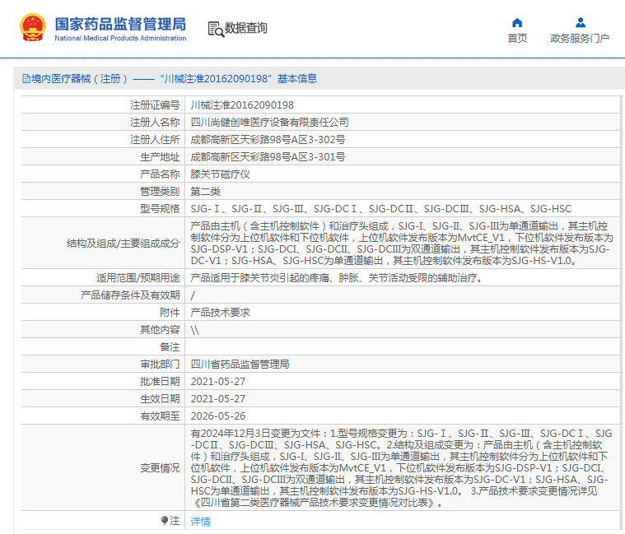This screenshot has width=625, height=534.
Task: Click the 附件 label
Action: (x=170, y=313)
